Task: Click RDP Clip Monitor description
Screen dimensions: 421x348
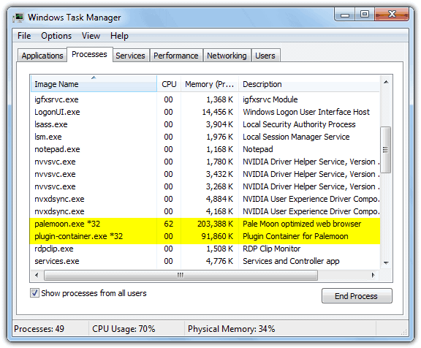Action: coord(271,249)
